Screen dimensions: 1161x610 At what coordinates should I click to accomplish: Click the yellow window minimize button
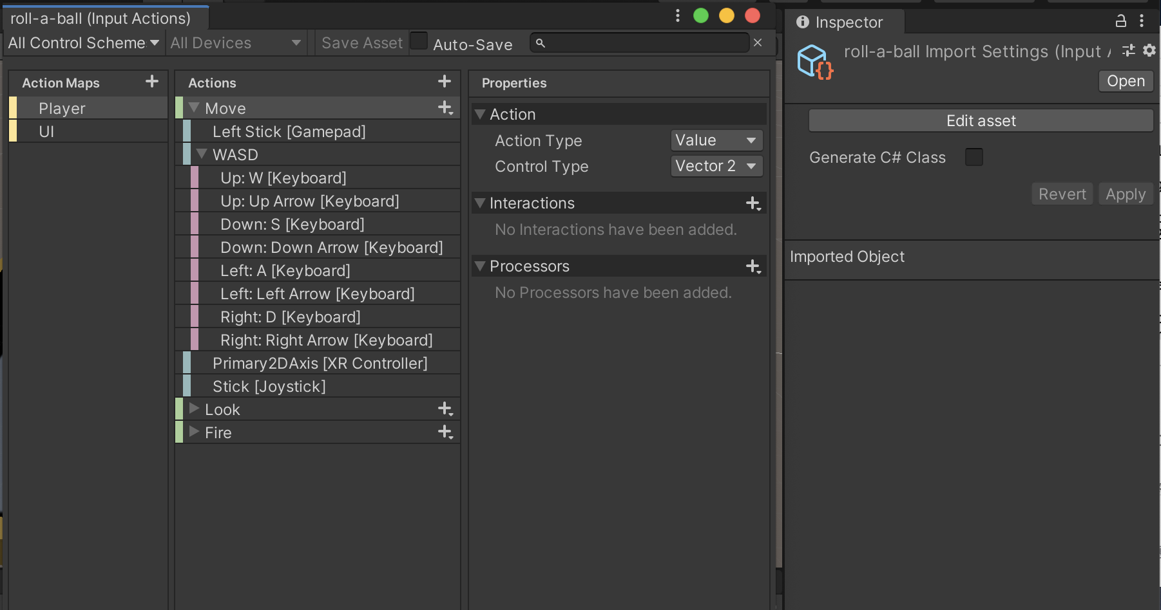[727, 15]
